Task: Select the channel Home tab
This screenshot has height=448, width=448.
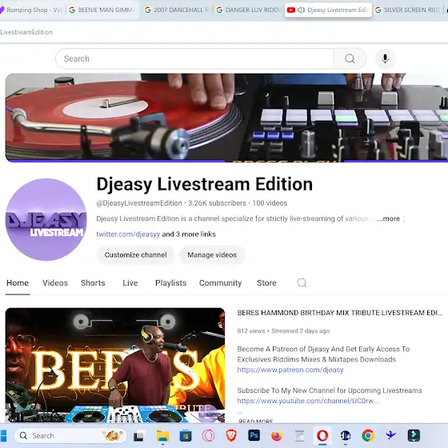Action: click(x=18, y=283)
